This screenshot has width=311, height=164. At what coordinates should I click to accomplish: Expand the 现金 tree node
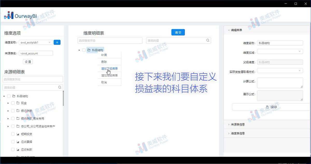tap(8, 103)
